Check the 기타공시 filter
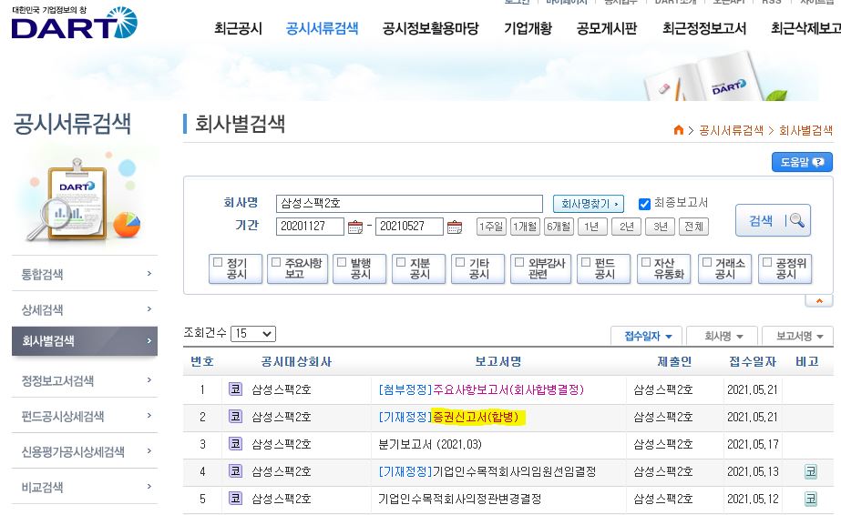Image resolution: width=841 pixels, height=515 pixels. (x=460, y=262)
